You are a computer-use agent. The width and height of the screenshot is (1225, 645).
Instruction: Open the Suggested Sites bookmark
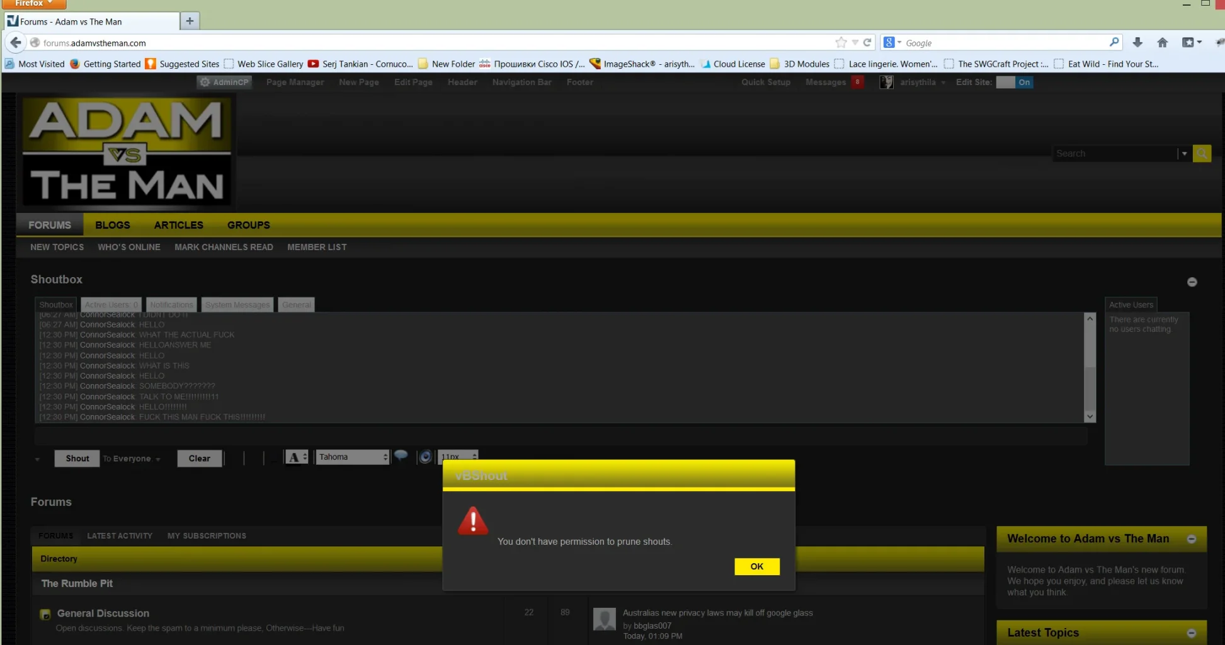coord(182,64)
